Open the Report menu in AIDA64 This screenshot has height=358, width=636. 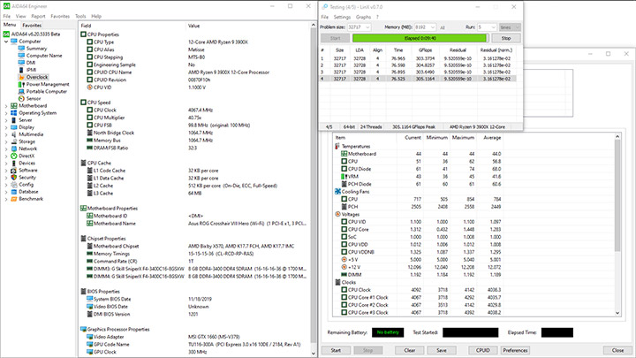(x=38, y=16)
